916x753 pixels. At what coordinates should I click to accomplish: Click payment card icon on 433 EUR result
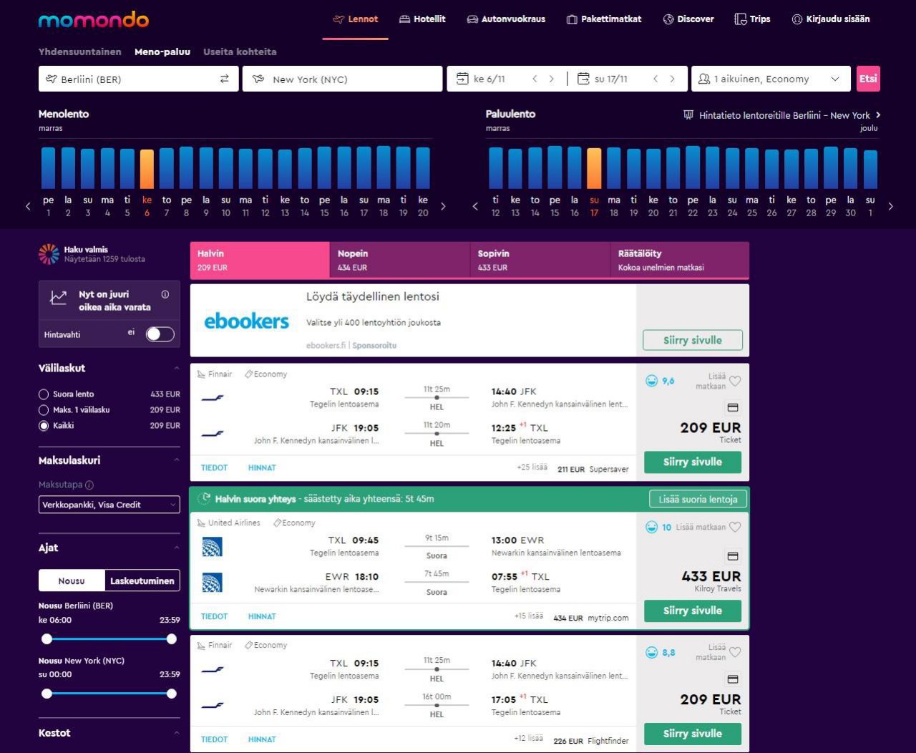coord(733,556)
